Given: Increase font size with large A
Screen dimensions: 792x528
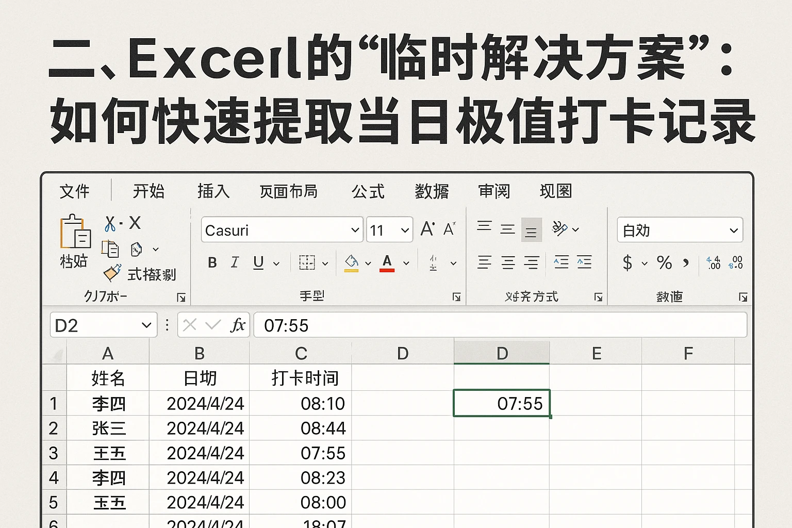Looking at the screenshot, I should [427, 229].
